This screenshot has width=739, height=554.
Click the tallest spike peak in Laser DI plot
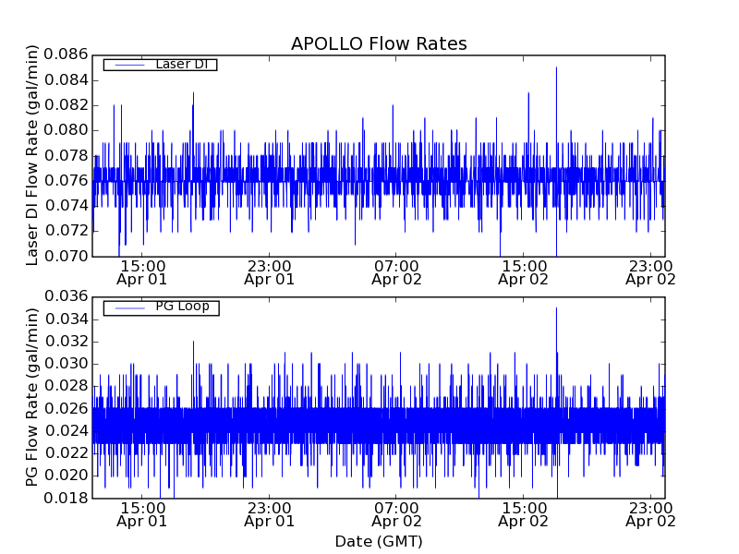point(556,67)
